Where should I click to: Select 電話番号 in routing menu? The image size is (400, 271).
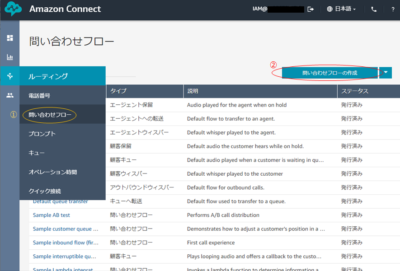[x=62, y=96]
